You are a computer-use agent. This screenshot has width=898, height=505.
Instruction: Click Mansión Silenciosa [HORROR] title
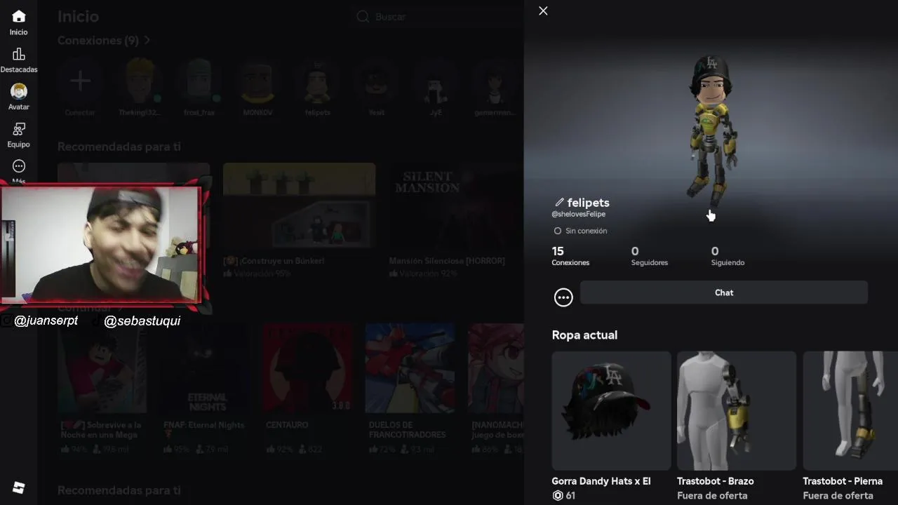pos(447,261)
